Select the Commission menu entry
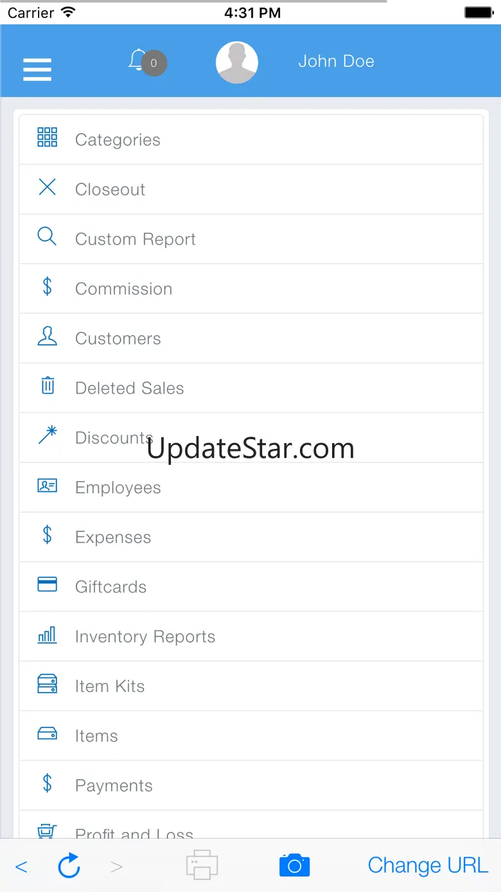This screenshot has width=501, height=892. click(x=123, y=289)
